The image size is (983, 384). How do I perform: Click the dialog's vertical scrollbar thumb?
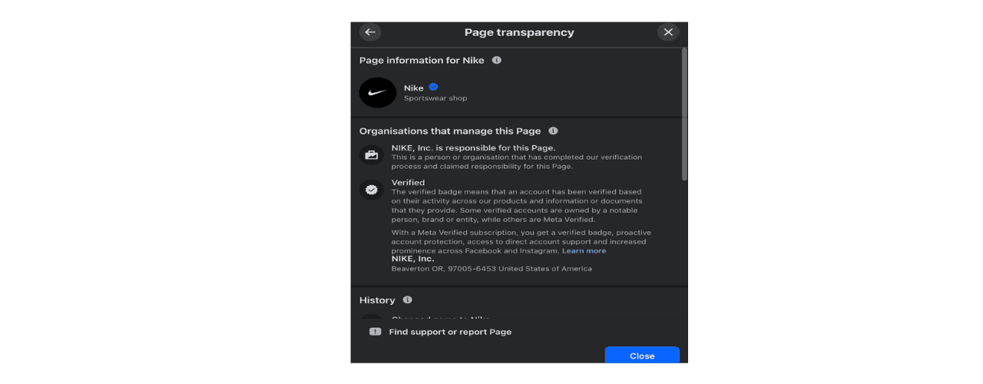click(x=683, y=114)
